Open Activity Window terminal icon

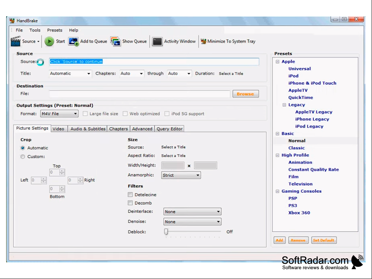[157, 41]
